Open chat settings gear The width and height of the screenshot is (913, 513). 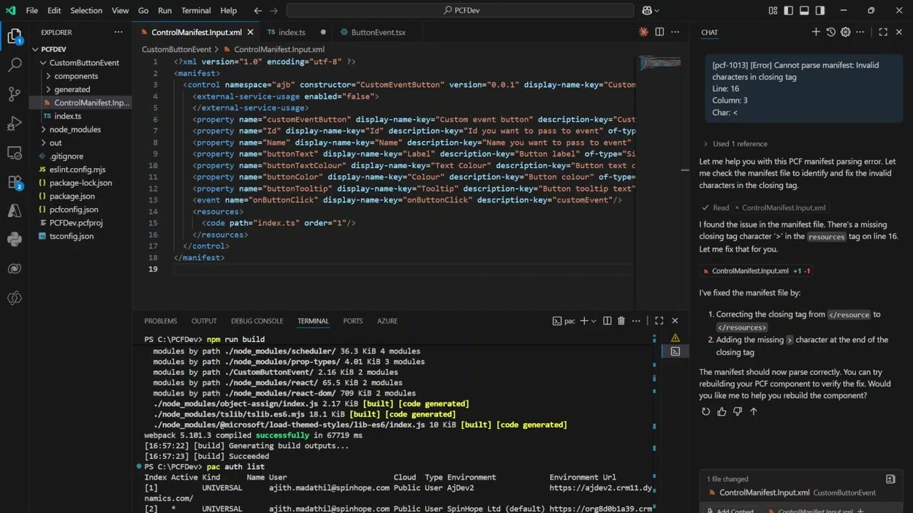(x=845, y=32)
